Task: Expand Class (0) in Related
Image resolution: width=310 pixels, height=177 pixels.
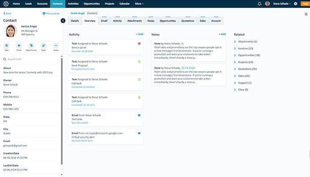Action: click(x=235, y=89)
